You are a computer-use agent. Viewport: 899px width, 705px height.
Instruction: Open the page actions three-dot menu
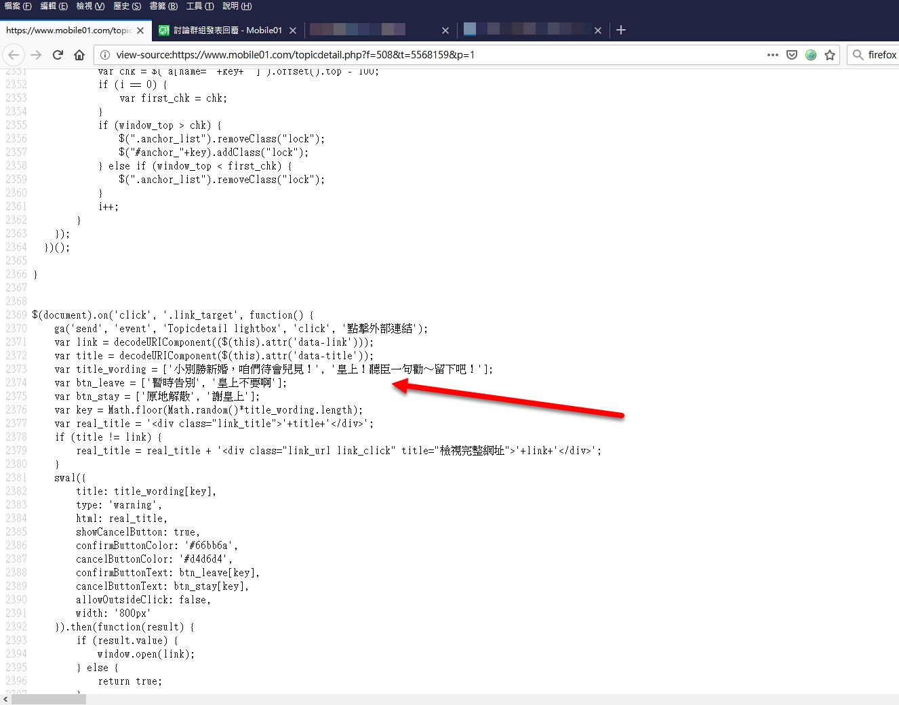point(773,55)
